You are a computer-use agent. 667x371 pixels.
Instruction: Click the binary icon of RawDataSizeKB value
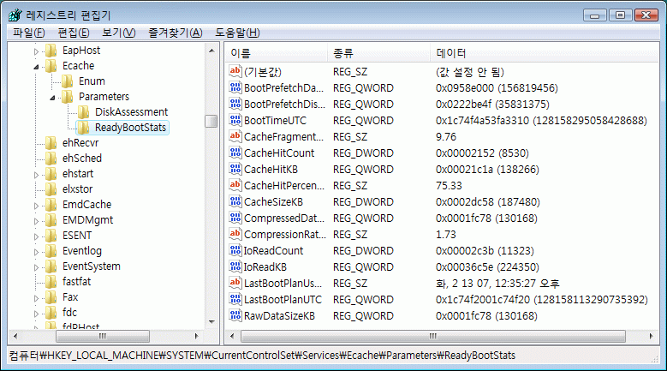[x=235, y=315]
